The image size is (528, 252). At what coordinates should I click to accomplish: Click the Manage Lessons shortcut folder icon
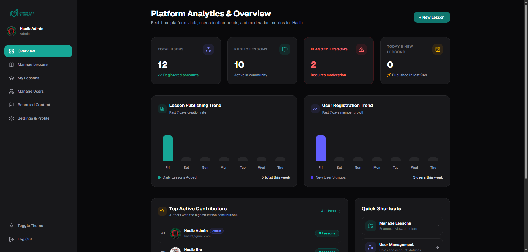371,226
